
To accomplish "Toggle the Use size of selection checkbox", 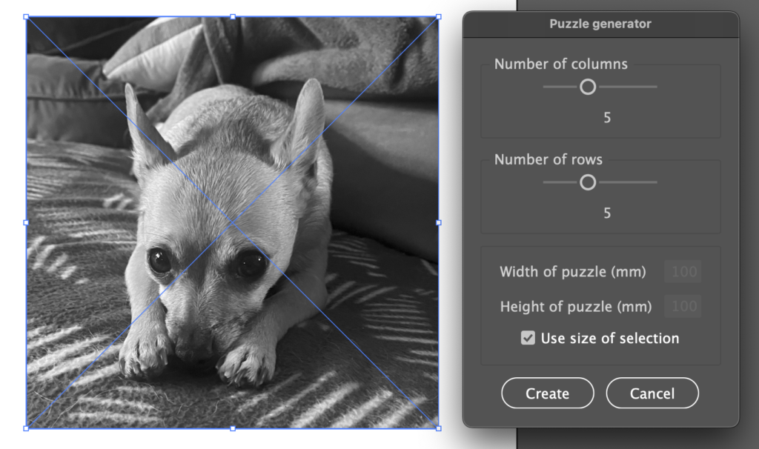I will click(528, 338).
